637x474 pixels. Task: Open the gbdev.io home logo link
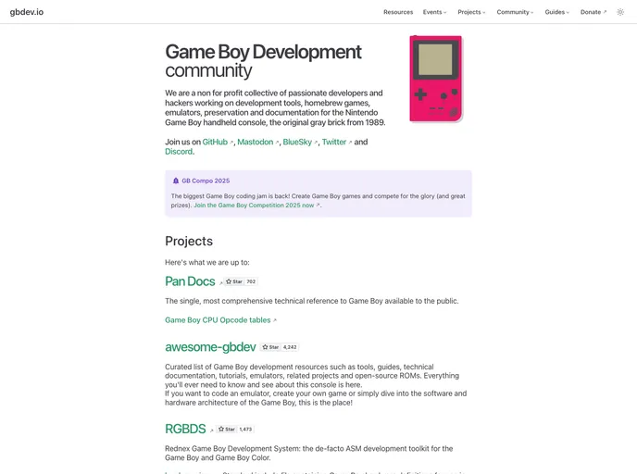tap(27, 12)
